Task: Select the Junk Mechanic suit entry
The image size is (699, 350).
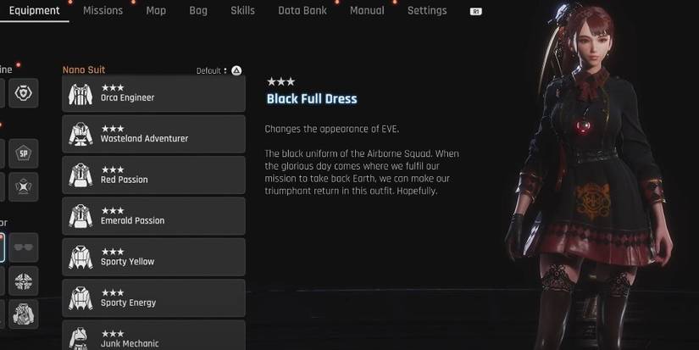Action: point(154,336)
